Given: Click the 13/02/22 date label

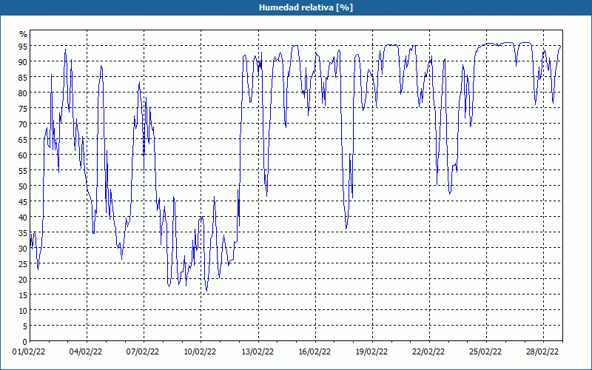Looking at the screenshot, I should tap(258, 352).
